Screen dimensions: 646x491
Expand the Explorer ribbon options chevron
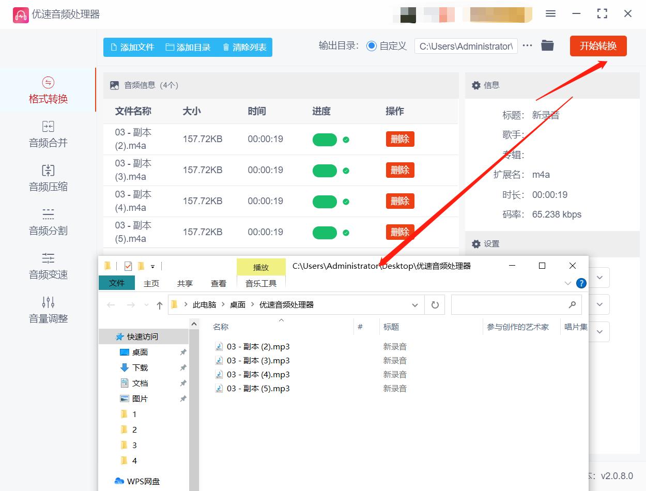coord(567,283)
